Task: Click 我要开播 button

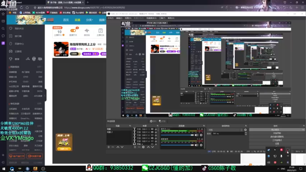Action: (35, 156)
